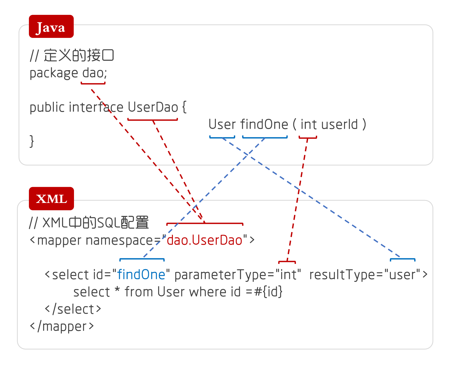Image resolution: width=450 pixels, height=368 pixels.
Task: Click the int parameter type in Java
Action: [308, 124]
